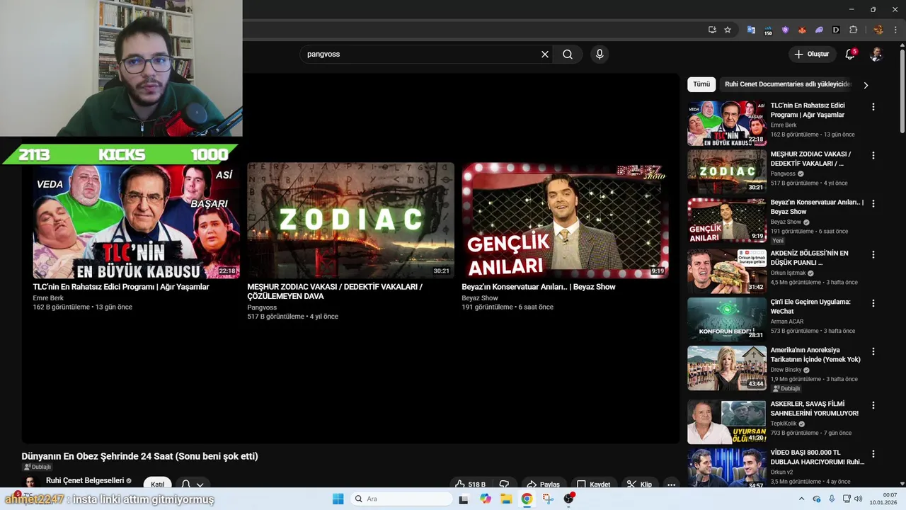Click the taskbar Ara search box
Screen dimensions: 906x510
pos(402,499)
